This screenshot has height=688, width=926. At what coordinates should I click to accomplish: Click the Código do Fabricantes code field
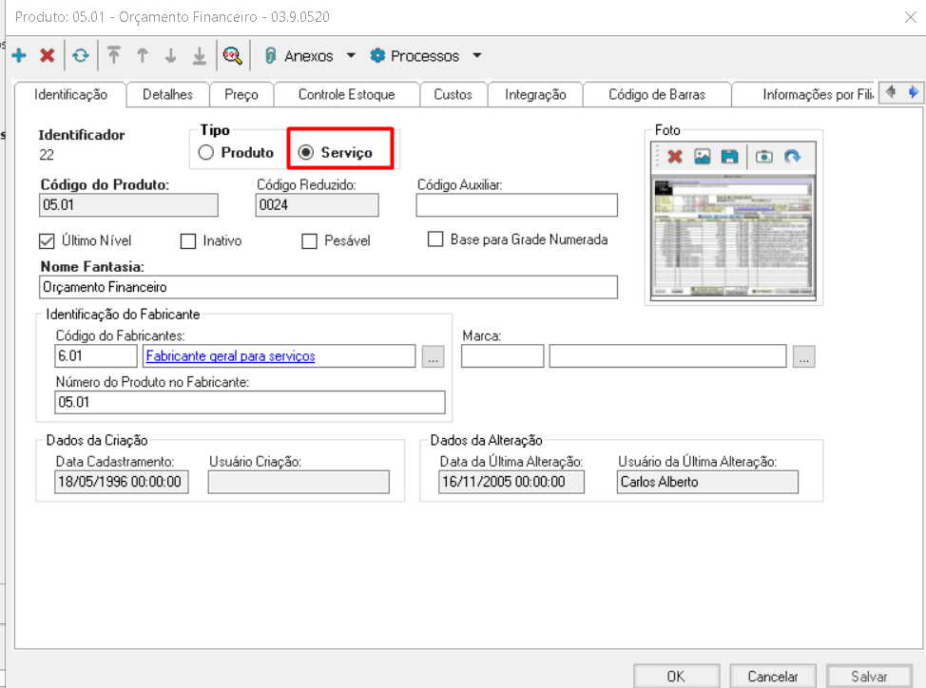(x=96, y=355)
